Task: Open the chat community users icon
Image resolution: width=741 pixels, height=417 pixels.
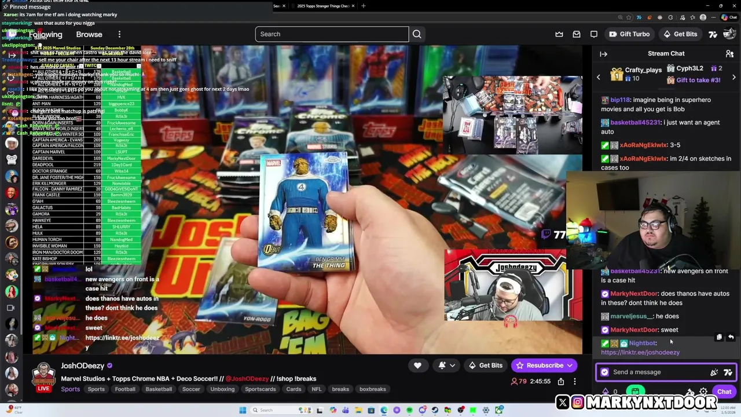Action: 729,54
